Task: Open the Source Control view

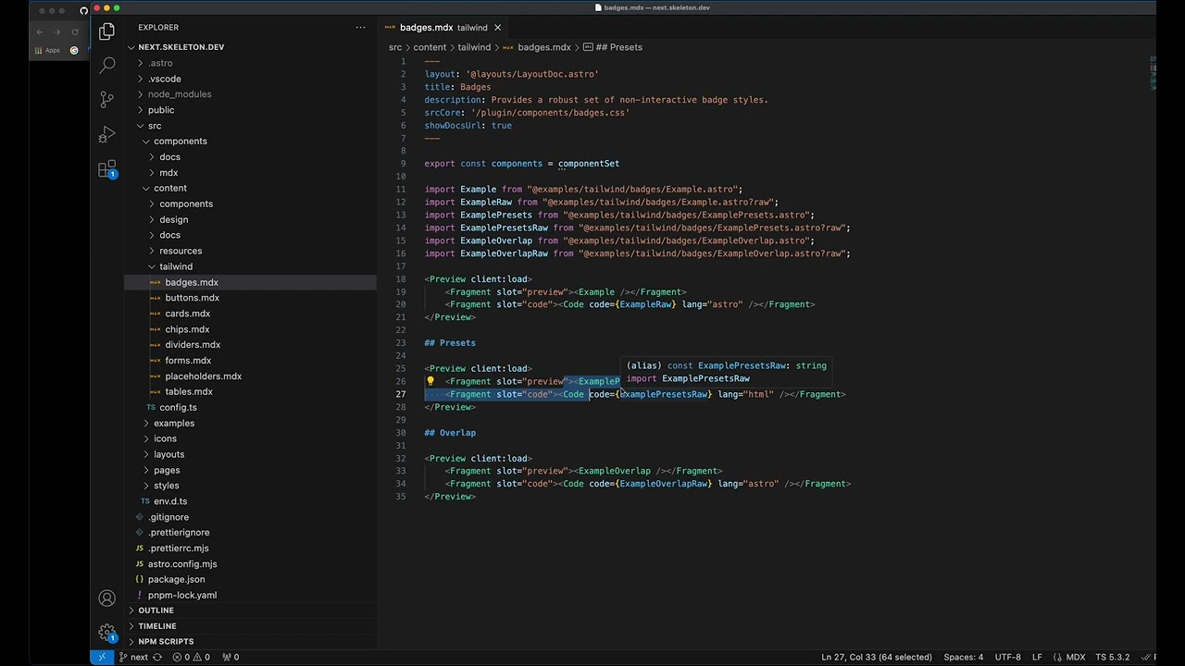Action: tap(107, 99)
